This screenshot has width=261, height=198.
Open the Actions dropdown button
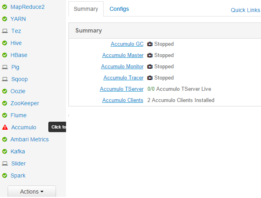click(32, 192)
